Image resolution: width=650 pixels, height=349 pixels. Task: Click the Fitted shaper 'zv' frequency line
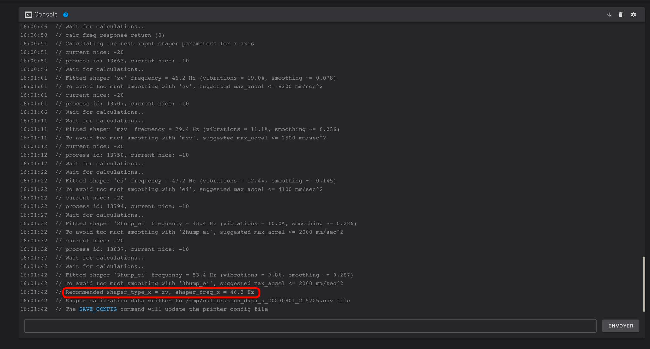[201, 78]
